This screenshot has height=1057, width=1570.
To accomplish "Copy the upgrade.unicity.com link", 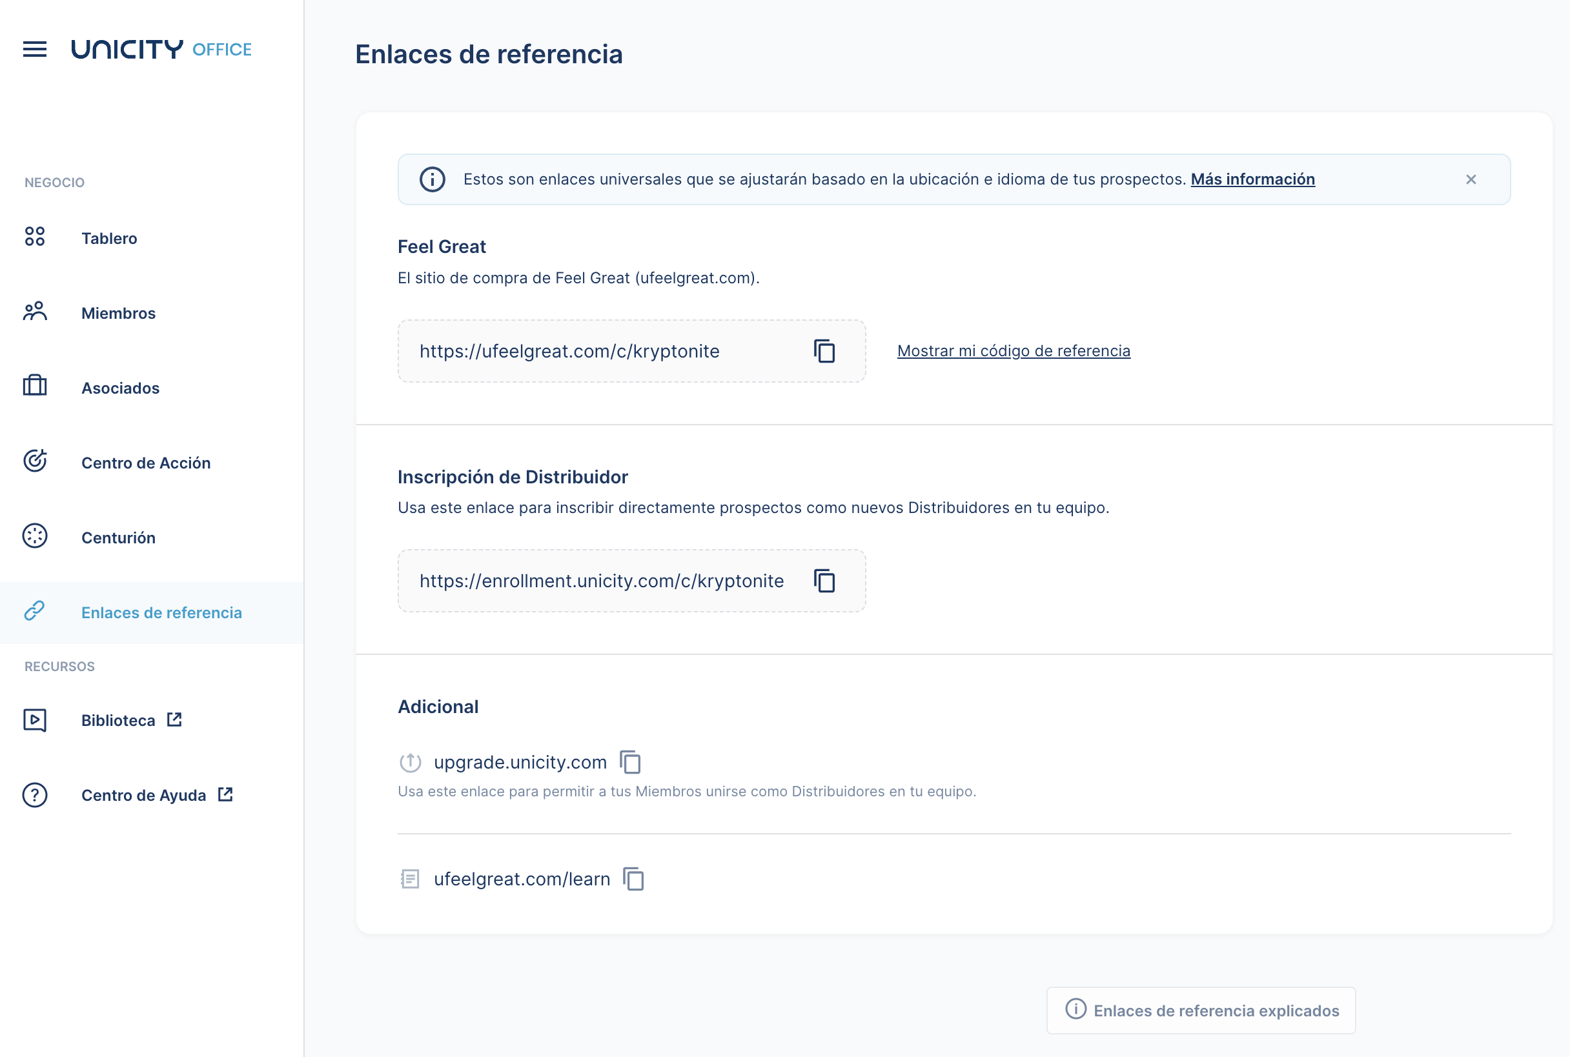I will pyautogui.click(x=630, y=762).
